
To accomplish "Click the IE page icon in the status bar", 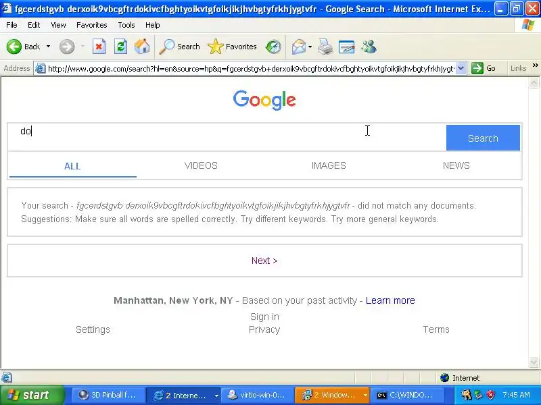I will point(6,377).
